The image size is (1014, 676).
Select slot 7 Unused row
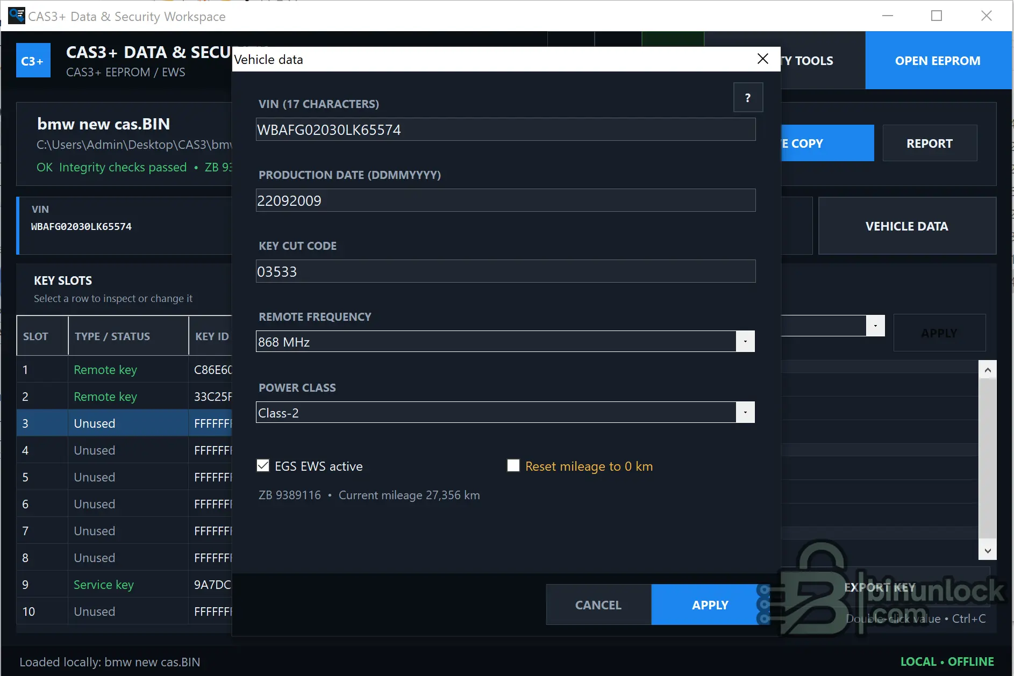pyautogui.click(x=124, y=530)
